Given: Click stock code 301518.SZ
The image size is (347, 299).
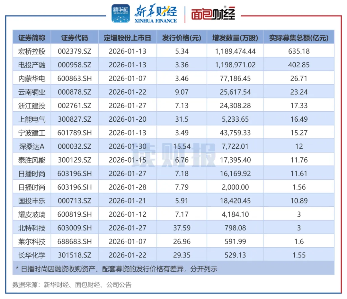Looking at the screenshot, I should click(x=74, y=255).
